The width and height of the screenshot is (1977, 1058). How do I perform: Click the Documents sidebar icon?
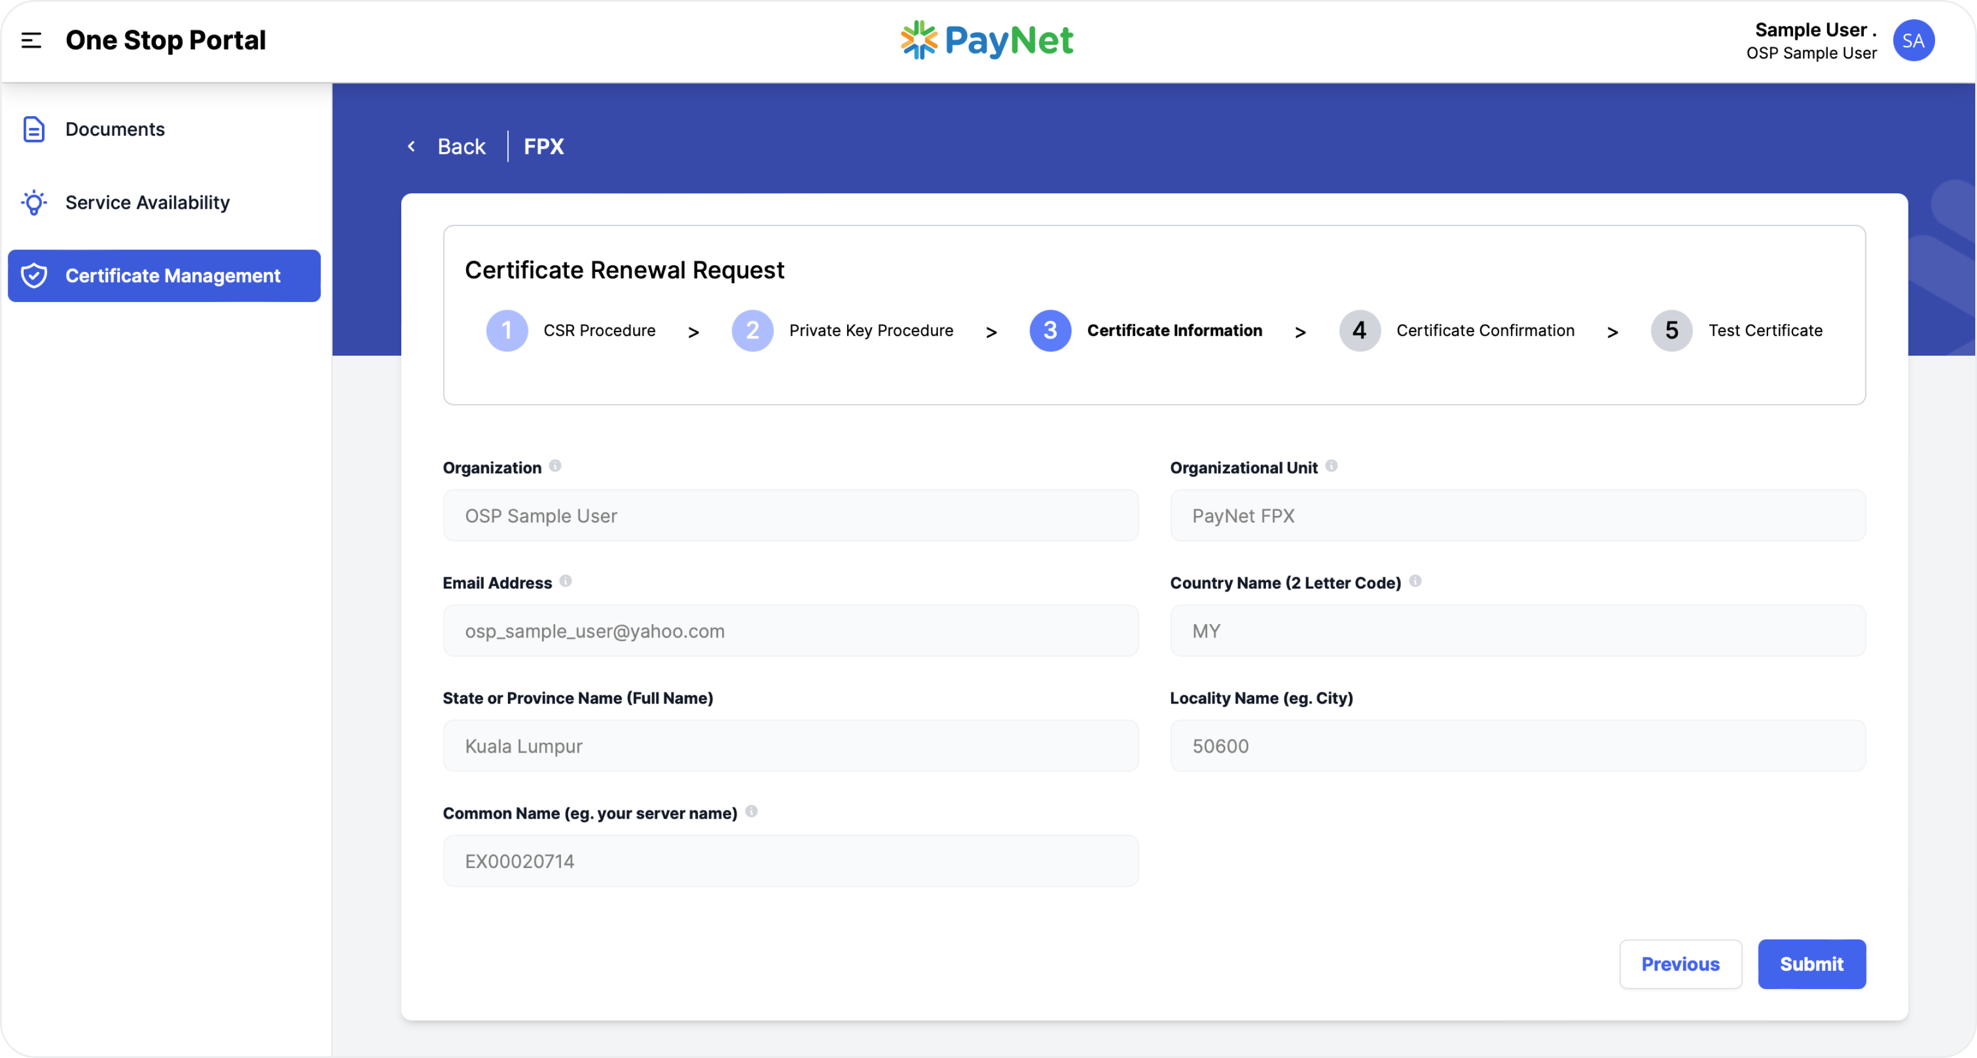coord(34,129)
